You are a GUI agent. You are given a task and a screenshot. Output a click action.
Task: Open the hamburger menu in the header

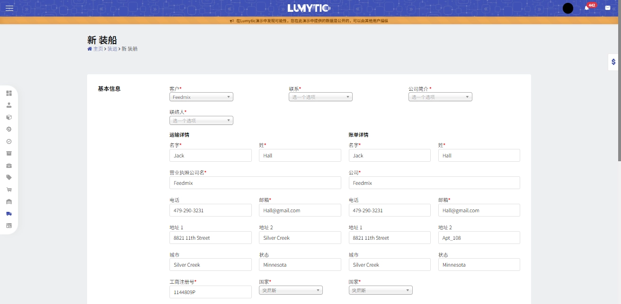pos(9,8)
